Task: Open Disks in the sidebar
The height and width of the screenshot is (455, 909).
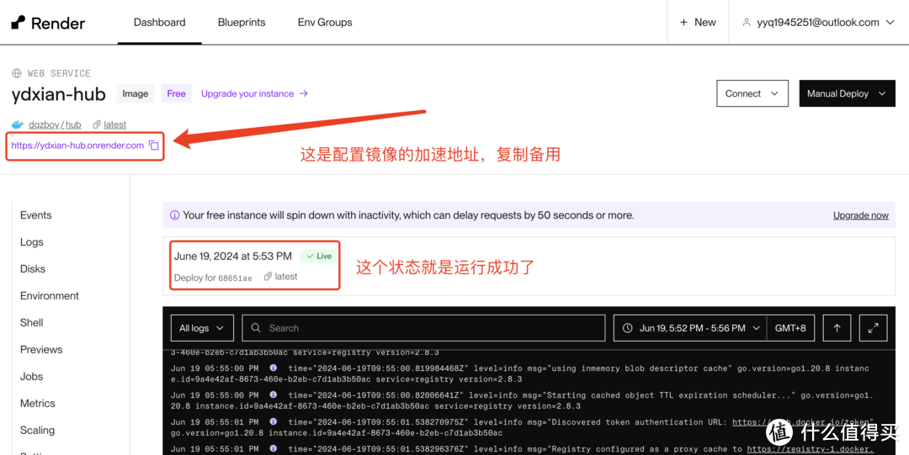Action: (x=33, y=269)
